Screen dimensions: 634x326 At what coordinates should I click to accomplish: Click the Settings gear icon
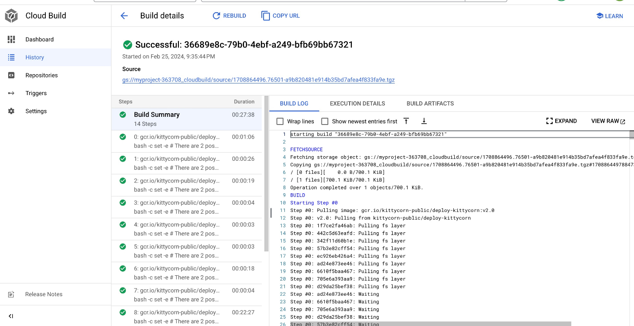[11, 111]
